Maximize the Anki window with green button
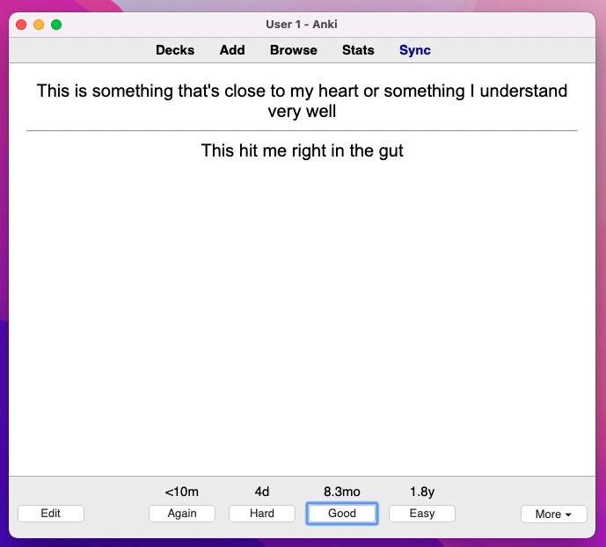The height and width of the screenshot is (547, 606). pyautogui.click(x=56, y=25)
